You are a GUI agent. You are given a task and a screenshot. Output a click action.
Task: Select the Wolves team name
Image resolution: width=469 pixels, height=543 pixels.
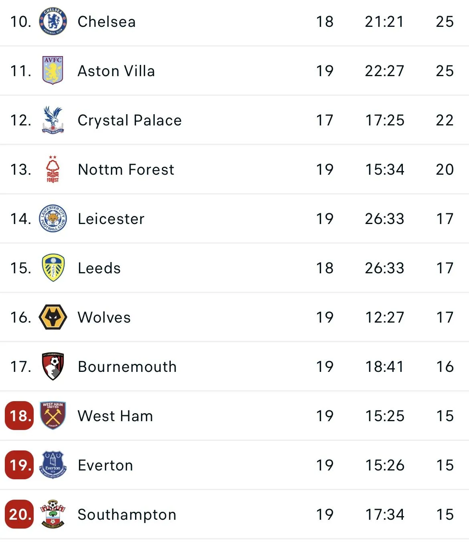(104, 317)
